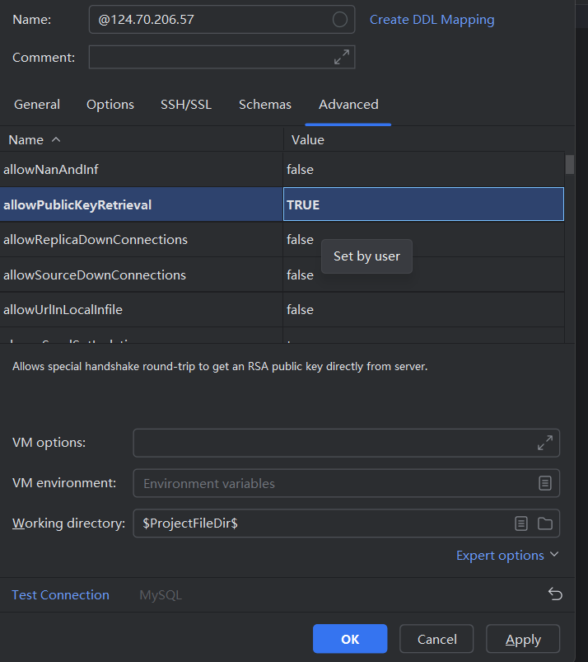This screenshot has height=662, width=588.
Task: Click the color circle in Name field
Action: tap(339, 20)
